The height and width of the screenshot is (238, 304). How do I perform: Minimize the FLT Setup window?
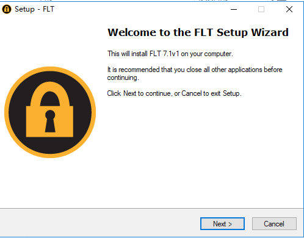(234, 9)
